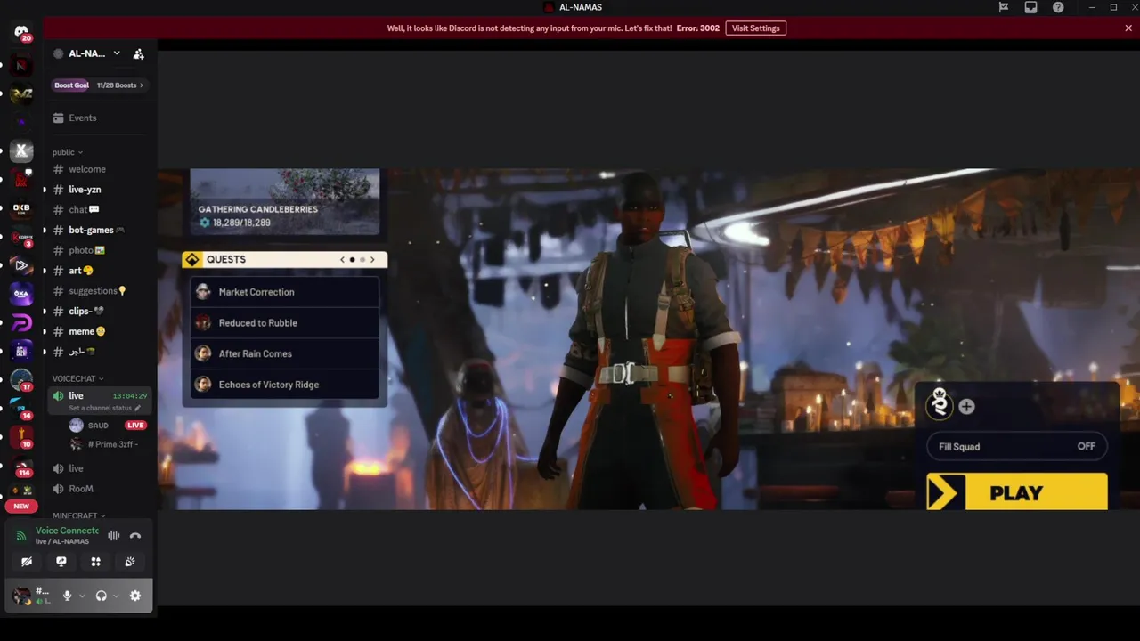The width and height of the screenshot is (1140, 641).
Task: Open the inbox icon in title bar
Action: point(1030,7)
